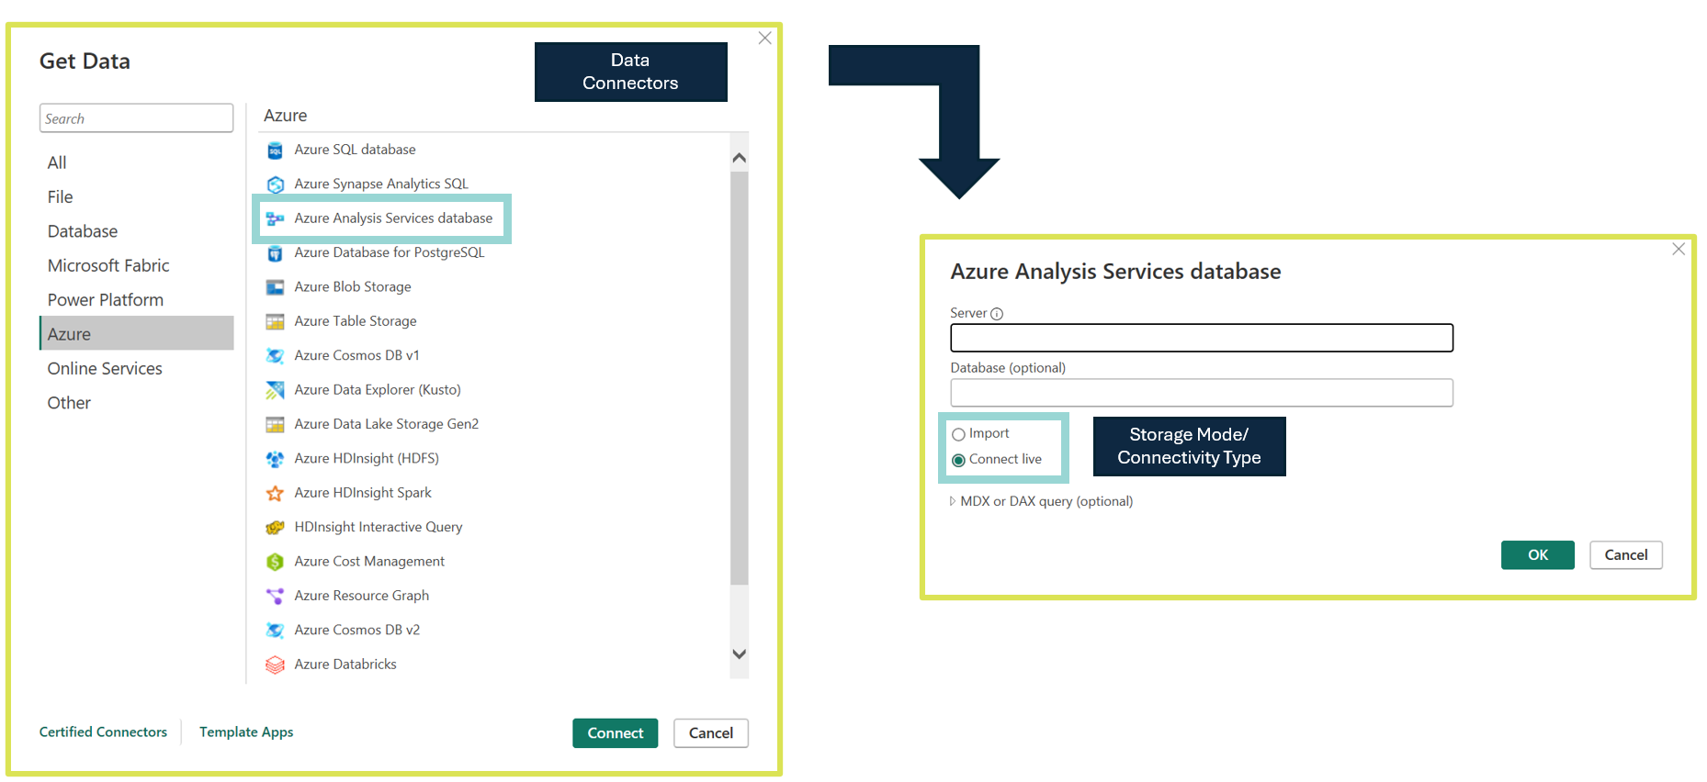This screenshot has width=1707, height=782.
Task: Select the Azure Table Storage icon
Action: [275, 321]
